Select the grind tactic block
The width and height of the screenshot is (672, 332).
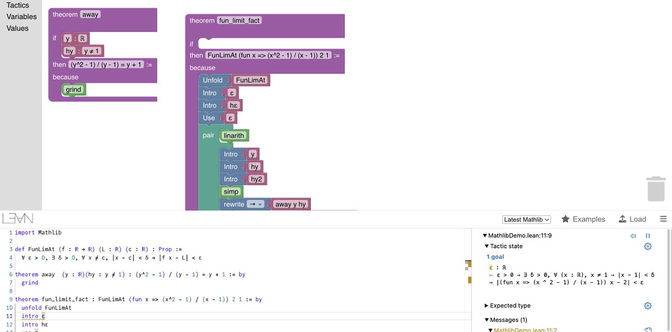(72, 89)
